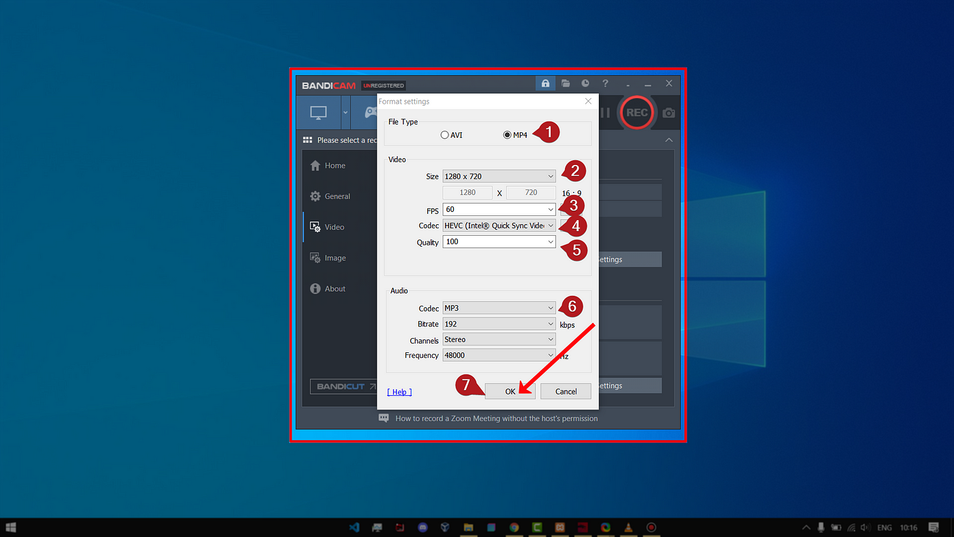This screenshot has width=954, height=537.
Task: Click the Wi-Fi network tray icon
Action: coord(851,527)
